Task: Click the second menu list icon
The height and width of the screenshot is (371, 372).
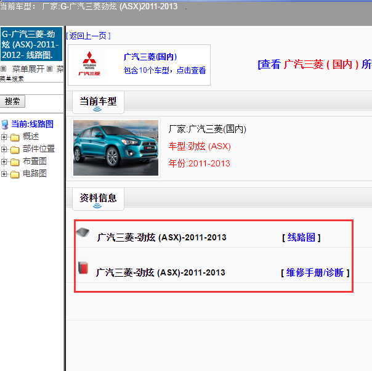Action: click(50, 69)
